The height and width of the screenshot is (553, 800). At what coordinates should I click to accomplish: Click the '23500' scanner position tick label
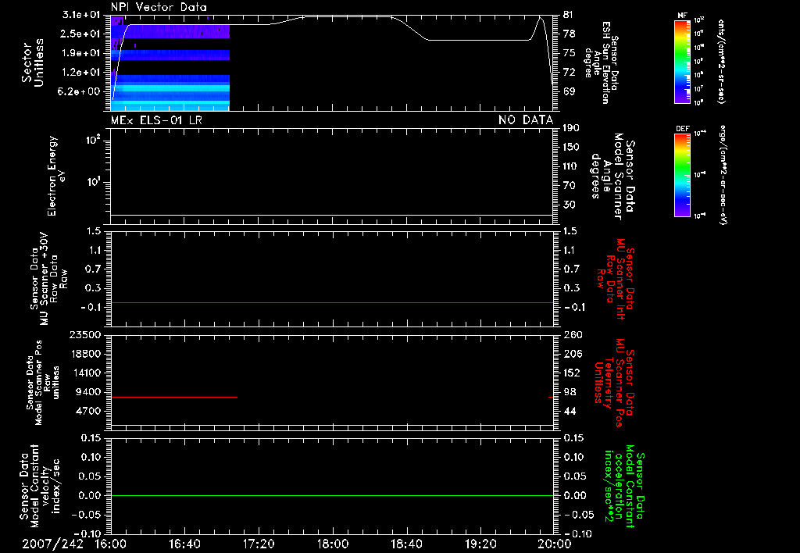(x=84, y=334)
